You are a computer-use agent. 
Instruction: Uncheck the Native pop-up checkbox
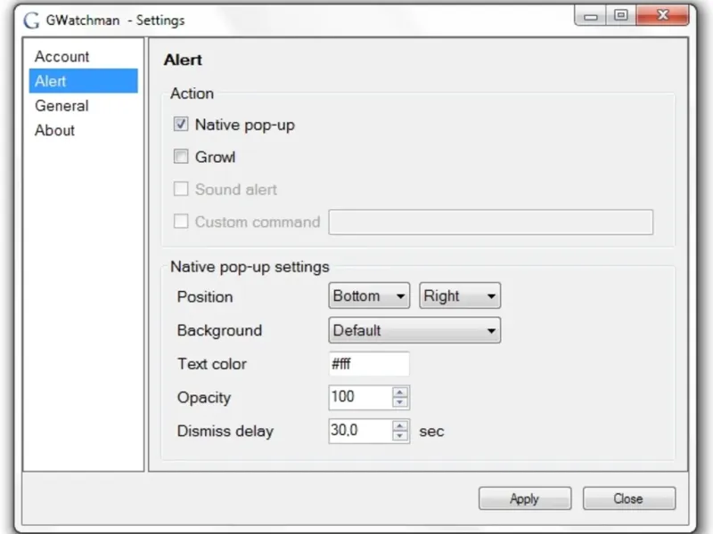click(181, 125)
